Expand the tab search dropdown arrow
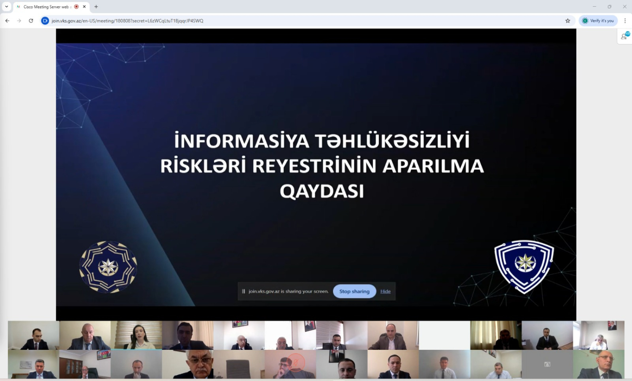This screenshot has height=381, width=632. click(6, 7)
